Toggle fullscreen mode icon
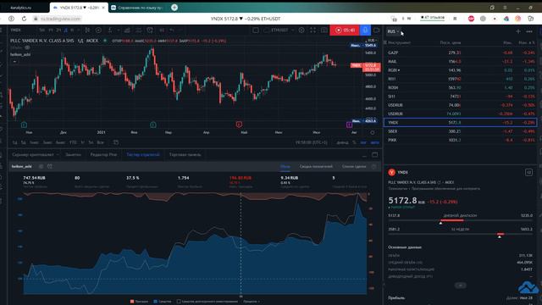 (312, 30)
